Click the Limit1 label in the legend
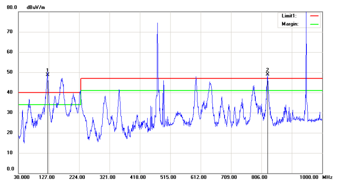Image resolution: width=338 pixels, height=190 pixels. 289,16
